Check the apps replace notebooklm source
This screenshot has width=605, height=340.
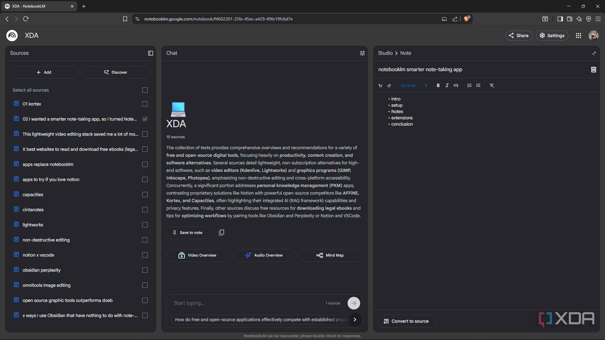point(145,164)
